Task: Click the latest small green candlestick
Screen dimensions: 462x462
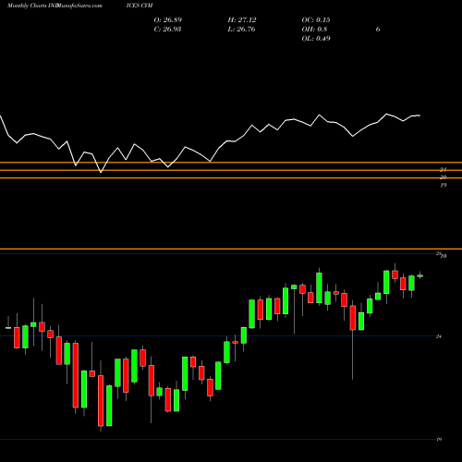Action: (x=420, y=275)
